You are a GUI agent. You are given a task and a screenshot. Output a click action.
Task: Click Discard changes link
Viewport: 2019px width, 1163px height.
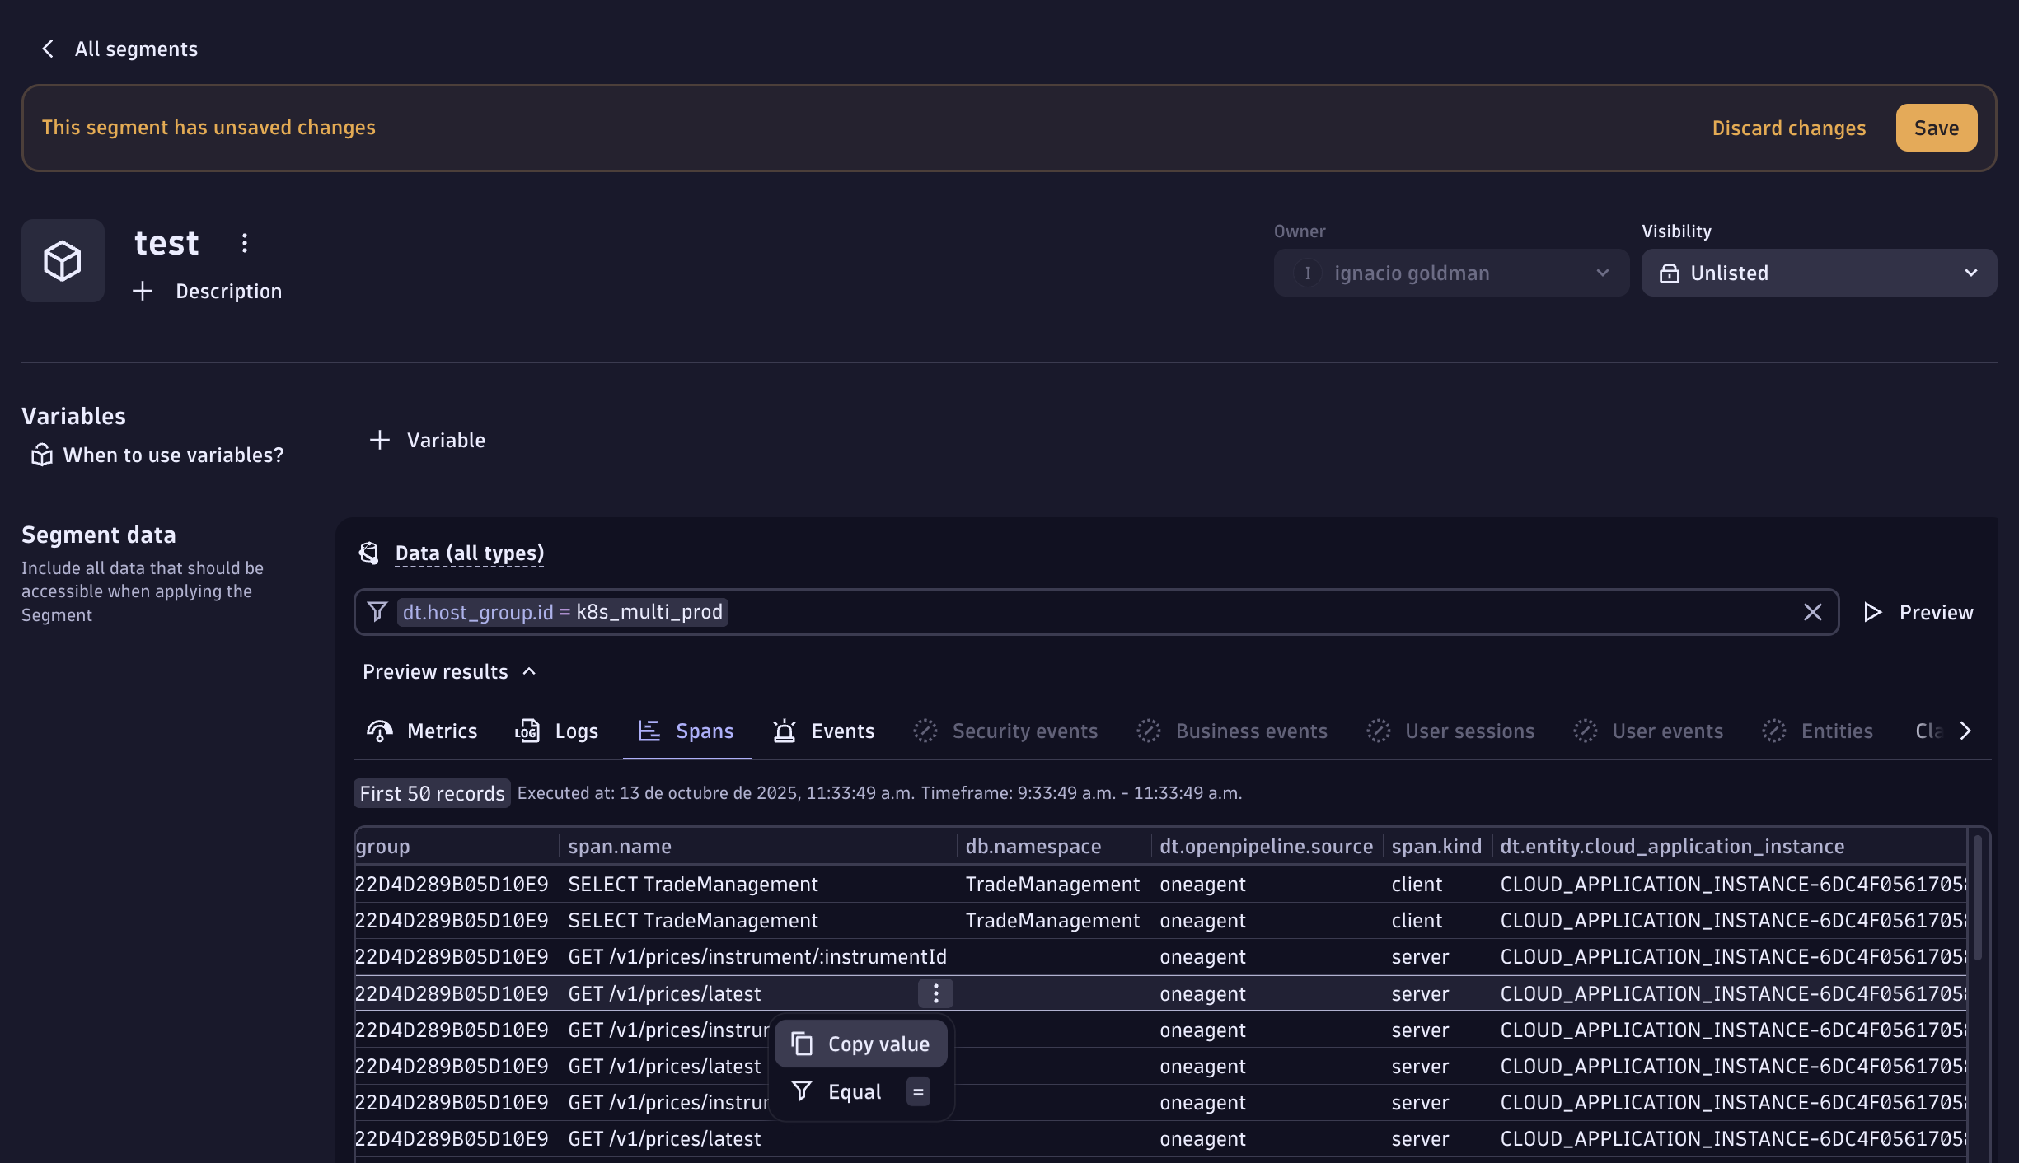[x=1788, y=128]
